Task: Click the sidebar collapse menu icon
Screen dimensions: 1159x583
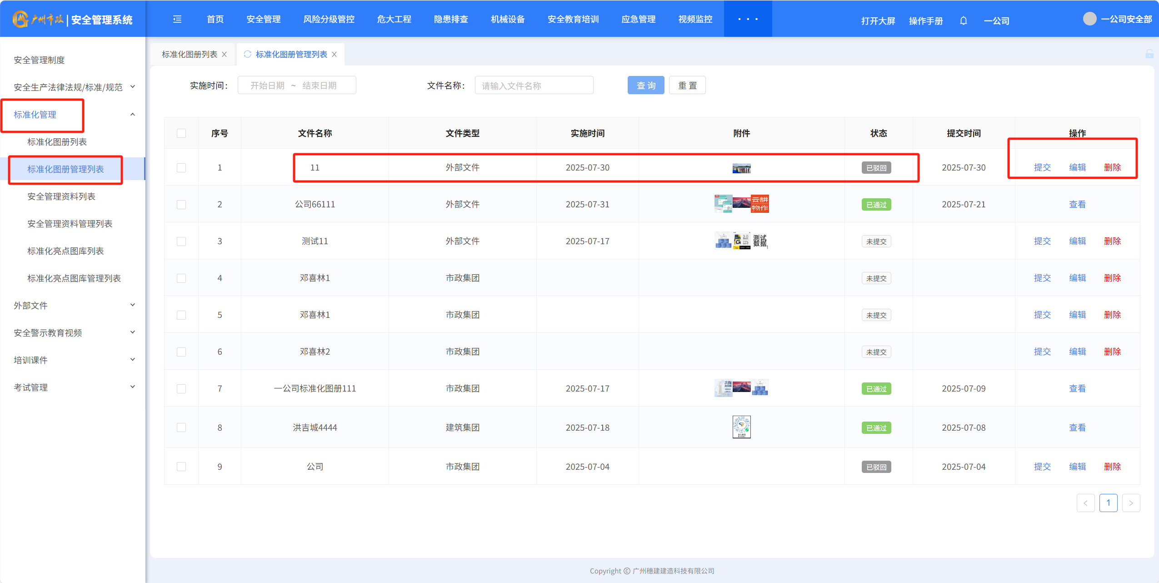Action: pos(177,19)
